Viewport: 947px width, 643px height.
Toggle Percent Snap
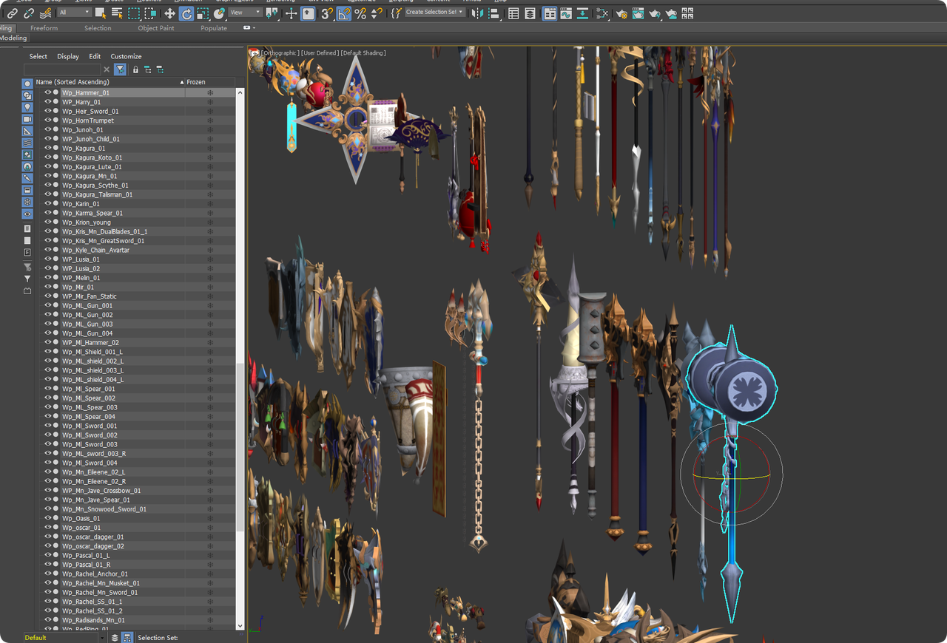pyautogui.click(x=360, y=13)
